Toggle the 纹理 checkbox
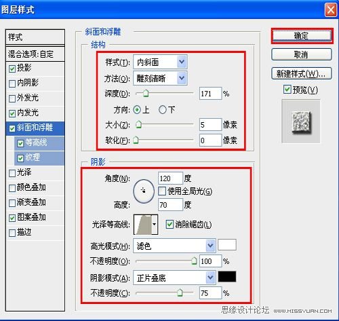Image resolution: width=339 pixels, height=321 pixels. click(20, 158)
